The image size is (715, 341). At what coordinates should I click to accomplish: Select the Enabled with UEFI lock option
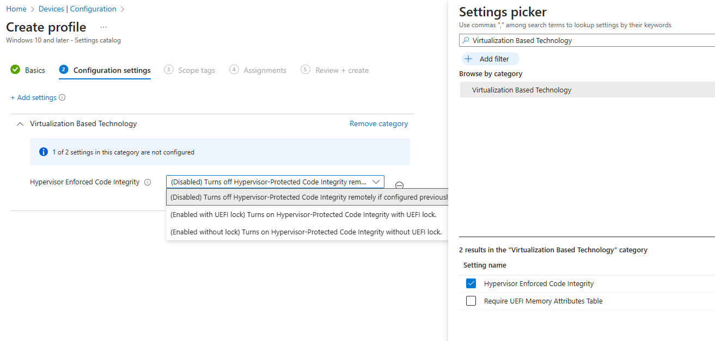tap(303, 214)
